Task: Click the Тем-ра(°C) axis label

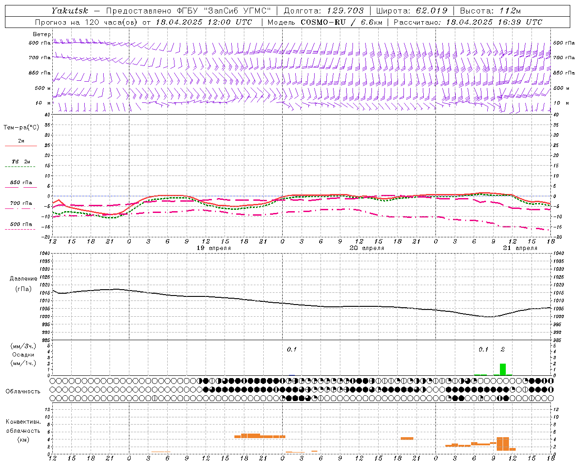Action: tap(21, 128)
